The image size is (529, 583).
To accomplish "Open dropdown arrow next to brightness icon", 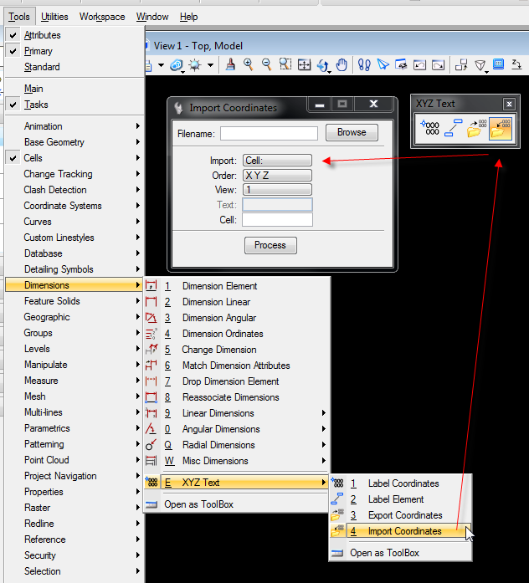I will coord(211,65).
